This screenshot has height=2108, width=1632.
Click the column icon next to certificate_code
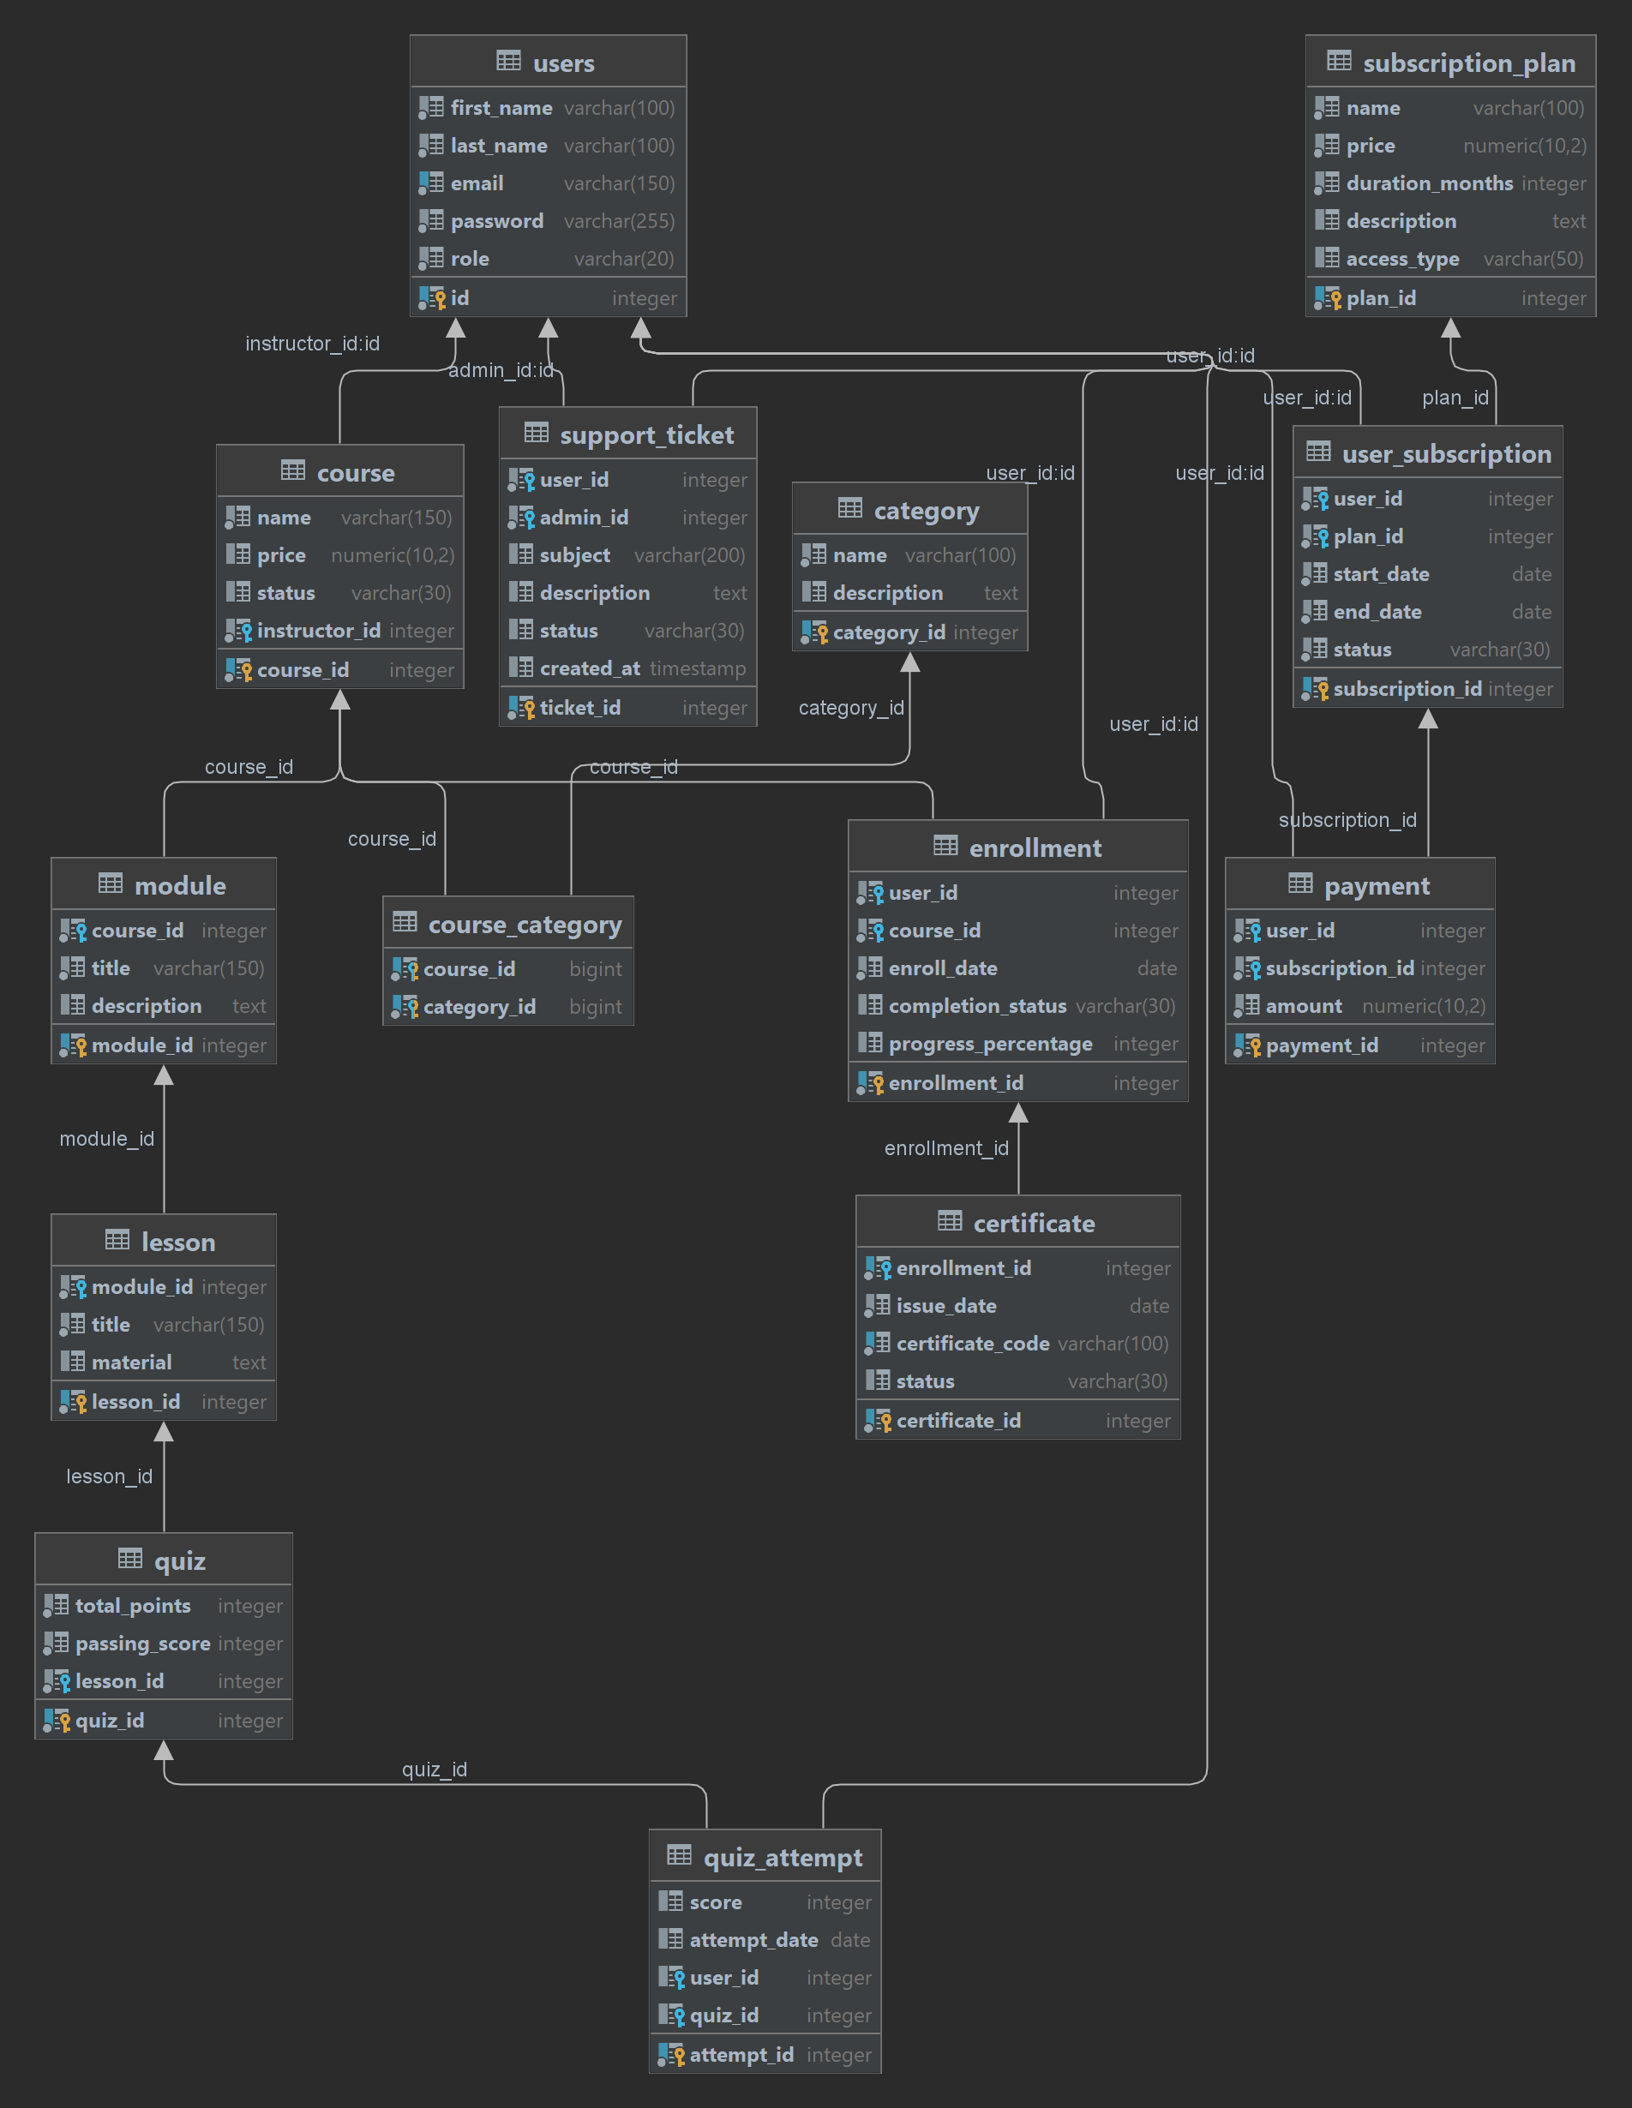(x=878, y=1344)
